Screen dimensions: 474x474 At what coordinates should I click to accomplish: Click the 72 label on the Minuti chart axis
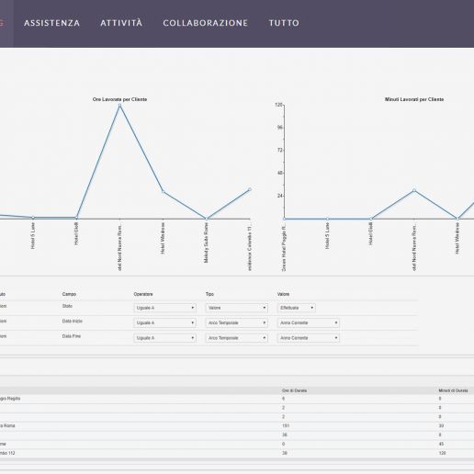(280, 150)
